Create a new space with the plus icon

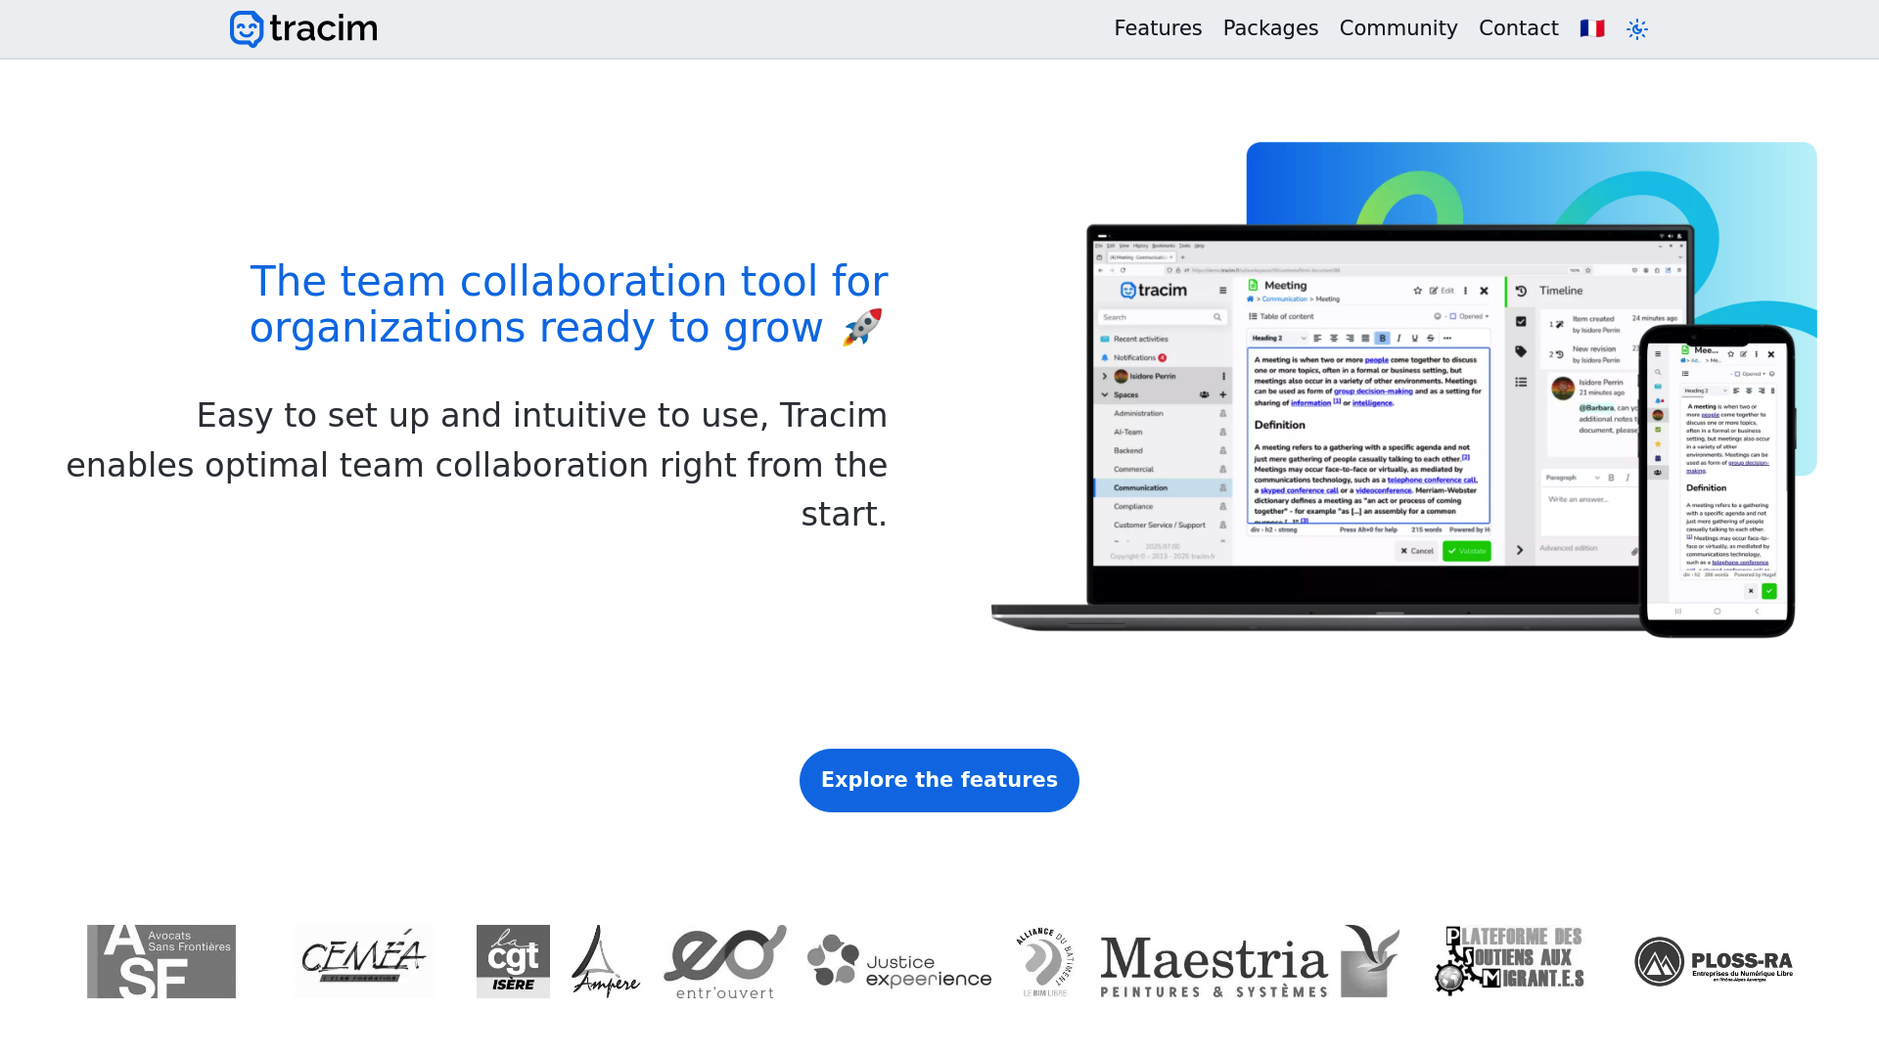pyautogui.click(x=1223, y=394)
